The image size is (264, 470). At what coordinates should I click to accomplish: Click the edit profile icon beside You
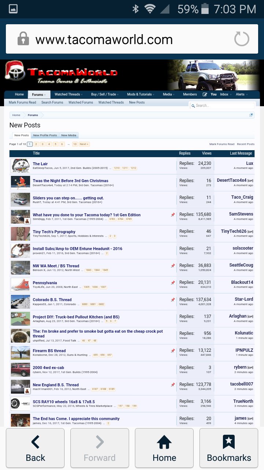[x=205, y=94]
